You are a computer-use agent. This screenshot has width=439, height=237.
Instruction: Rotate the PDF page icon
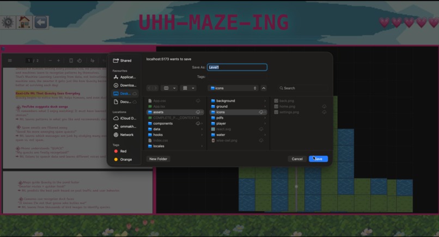tap(80, 60)
